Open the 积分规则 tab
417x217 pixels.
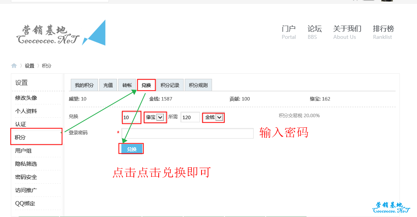[198, 85]
